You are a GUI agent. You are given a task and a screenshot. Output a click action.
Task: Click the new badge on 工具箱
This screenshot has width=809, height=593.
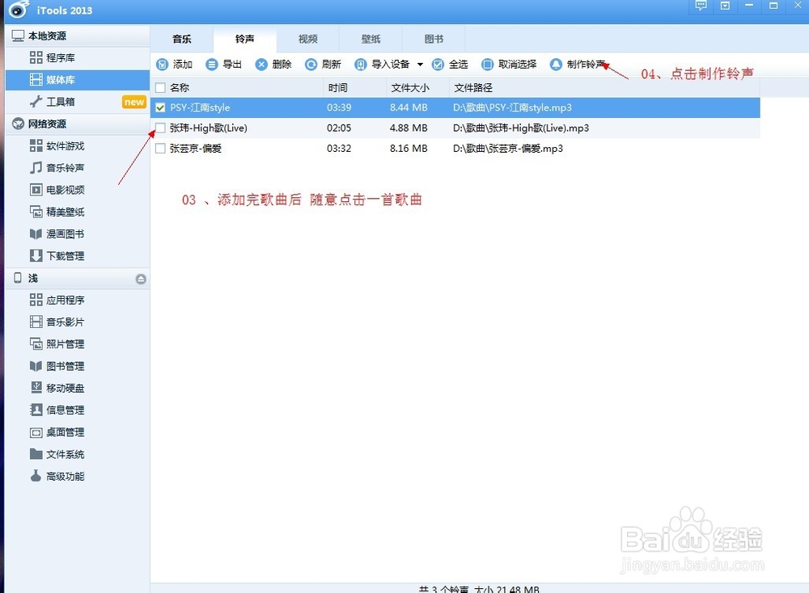point(133,102)
